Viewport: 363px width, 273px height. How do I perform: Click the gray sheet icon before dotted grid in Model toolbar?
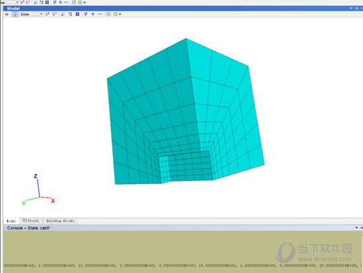(63, 14)
